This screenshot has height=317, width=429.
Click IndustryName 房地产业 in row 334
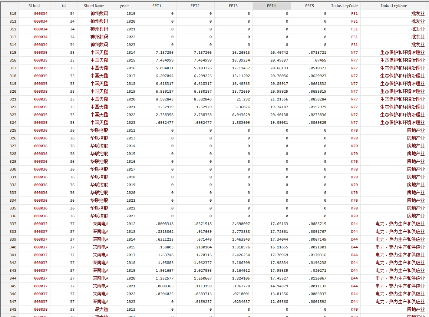coord(416,201)
